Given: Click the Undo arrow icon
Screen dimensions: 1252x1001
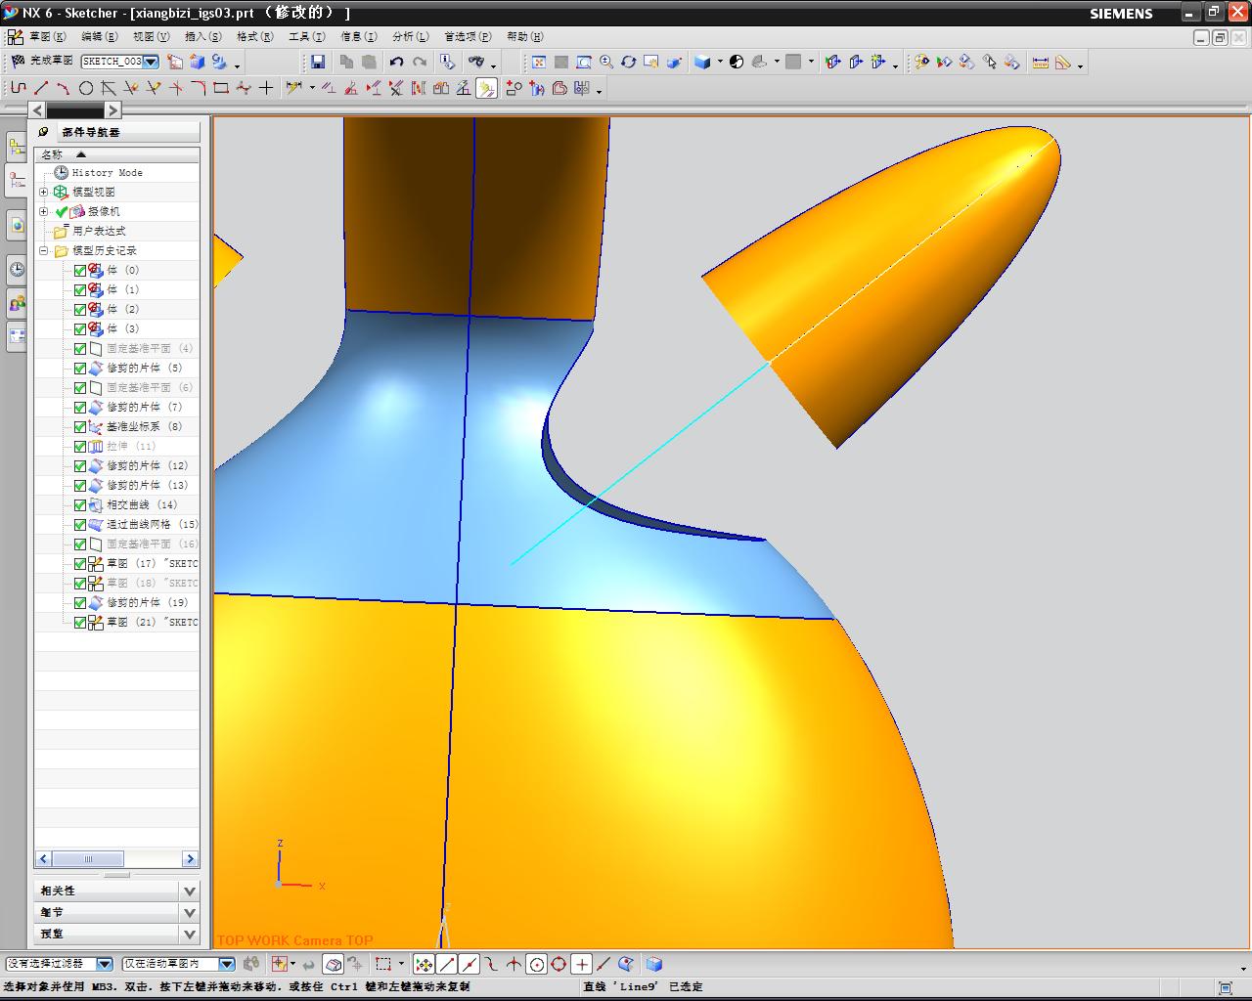Looking at the screenshot, I should (396, 62).
